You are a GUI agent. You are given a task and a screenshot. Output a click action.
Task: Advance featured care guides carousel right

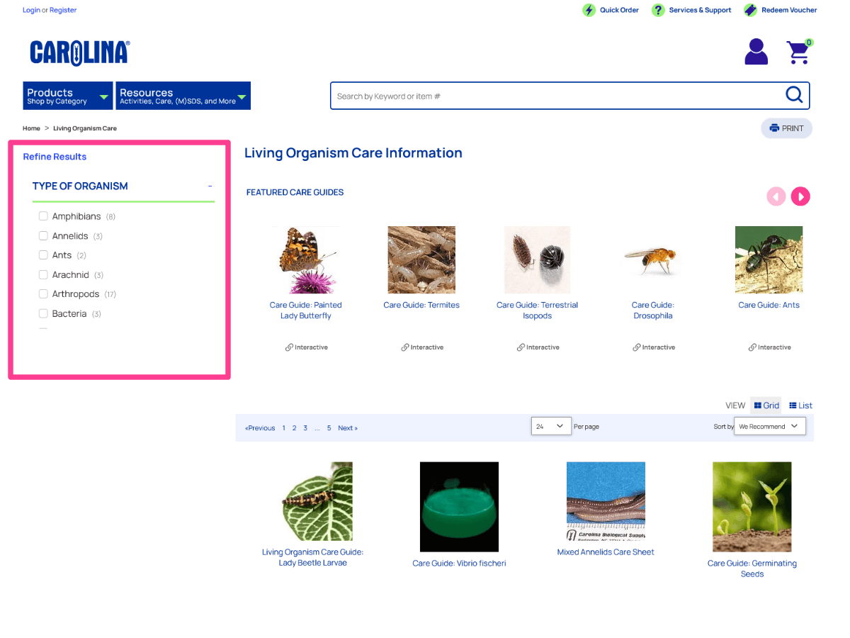pyautogui.click(x=800, y=196)
